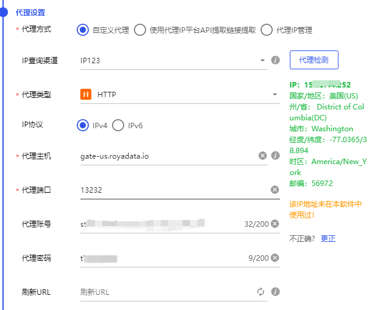Clear the 代理账号 field with X icon
This screenshot has height=310, width=389.
tap(275, 224)
